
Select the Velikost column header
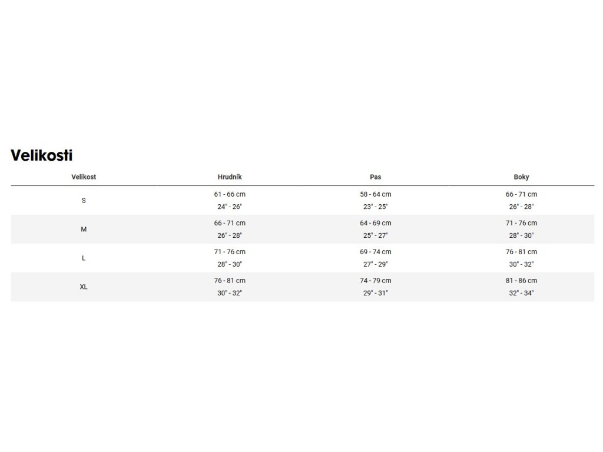click(84, 177)
